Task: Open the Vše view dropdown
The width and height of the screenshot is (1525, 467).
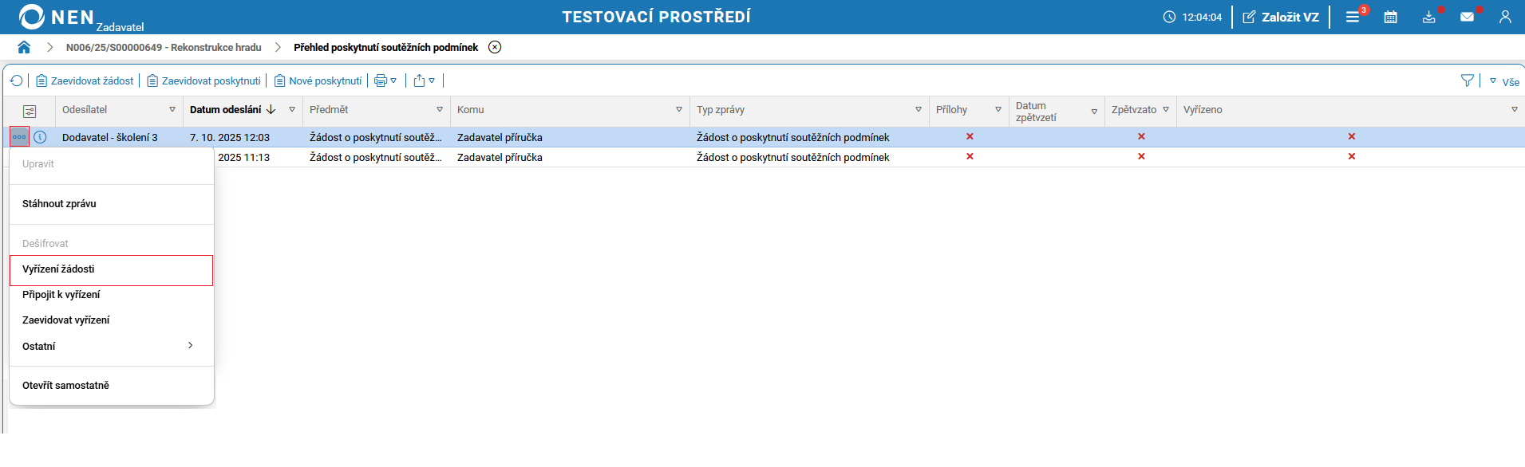Action: click(x=1504, y=81)
